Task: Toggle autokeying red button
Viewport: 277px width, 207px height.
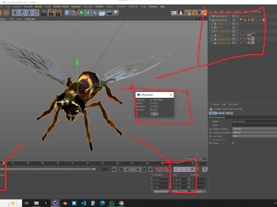Action: (x=163, y=170)
